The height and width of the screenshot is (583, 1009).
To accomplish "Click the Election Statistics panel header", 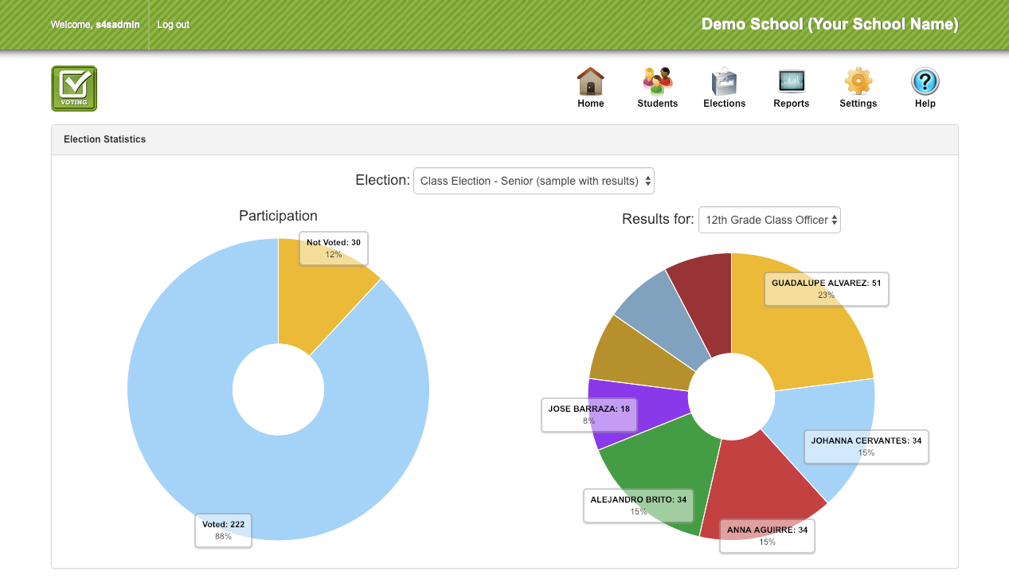I will coord(104,139).
